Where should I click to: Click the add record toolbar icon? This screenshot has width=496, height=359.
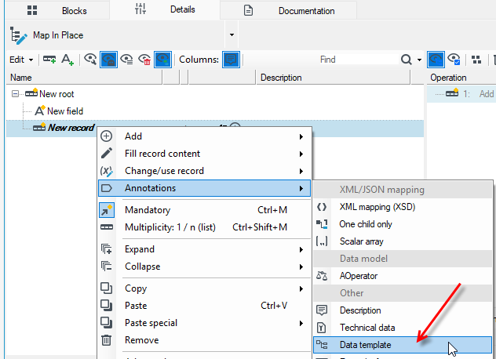49,60
